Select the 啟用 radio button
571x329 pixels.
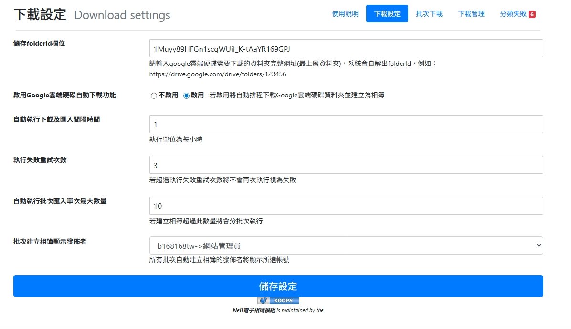(x=187, y=96)
